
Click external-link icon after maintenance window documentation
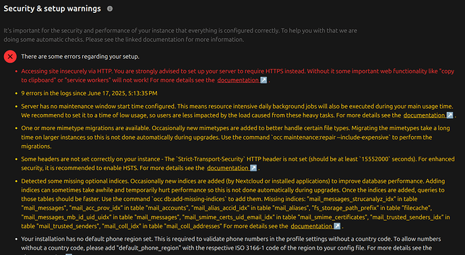(x=450, y=115)
